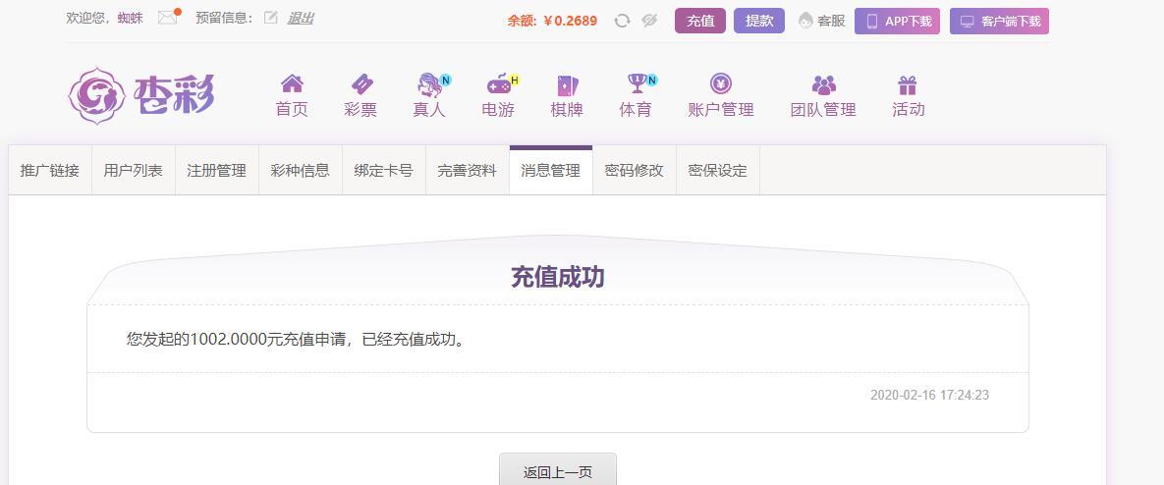Image resolution: width=1164 pixels, height=485 pixels.
Task: Switch to the 密码修改 tab
Action: click(x=634, y=171)
